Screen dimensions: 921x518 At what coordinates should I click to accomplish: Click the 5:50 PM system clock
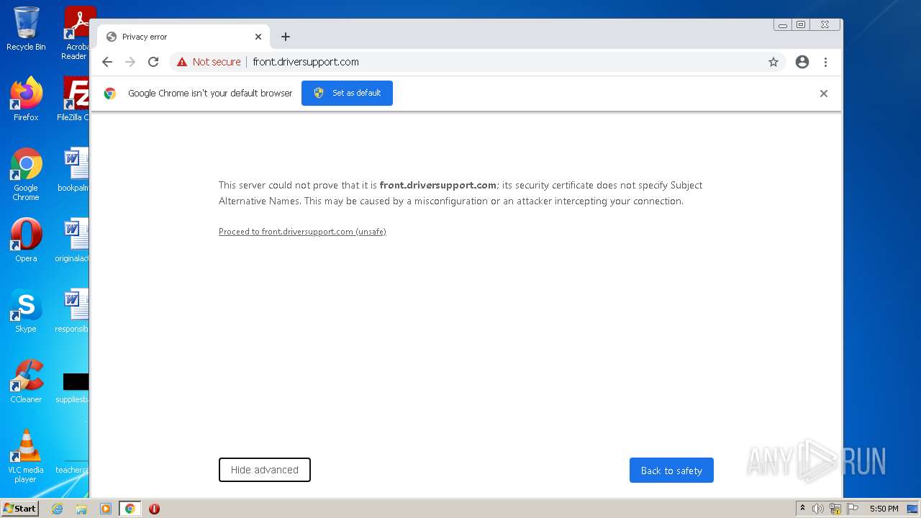click(x=884, y=509)
